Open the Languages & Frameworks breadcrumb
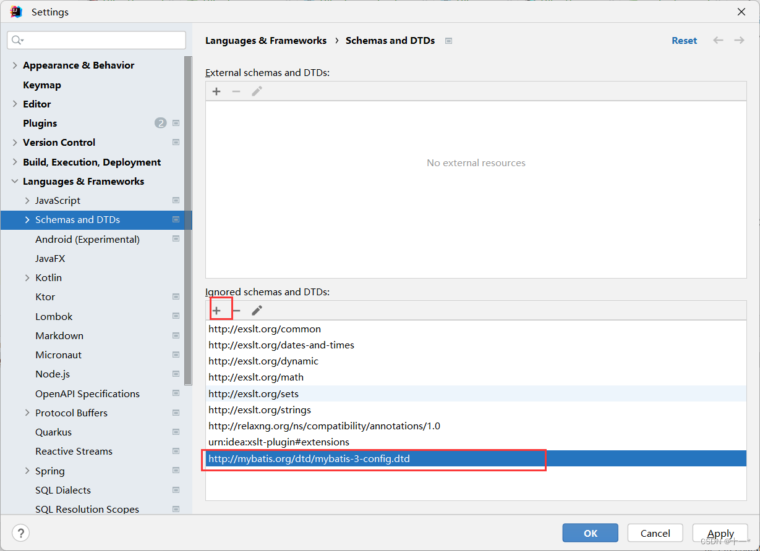The width and height of the screenshot is (760, 551). [266, 40]
